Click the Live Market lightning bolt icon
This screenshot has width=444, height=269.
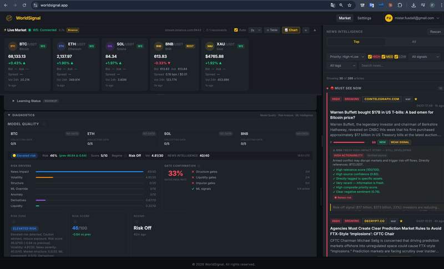(5, 30)
